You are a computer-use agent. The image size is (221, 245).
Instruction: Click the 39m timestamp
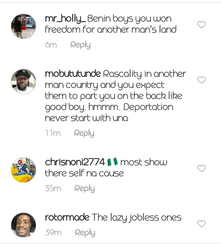coord(53,233)
